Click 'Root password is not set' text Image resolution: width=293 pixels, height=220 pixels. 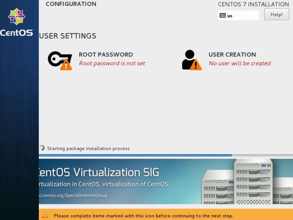[x=112, y=63]
